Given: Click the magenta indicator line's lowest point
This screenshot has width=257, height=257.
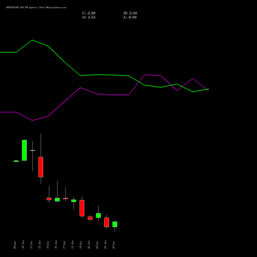Looking at the screenshot, I should [32, 121].
